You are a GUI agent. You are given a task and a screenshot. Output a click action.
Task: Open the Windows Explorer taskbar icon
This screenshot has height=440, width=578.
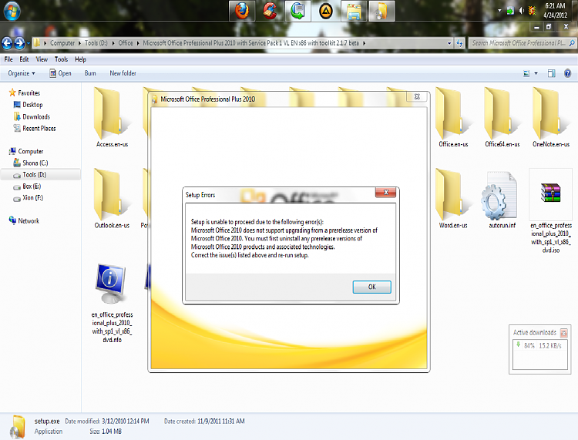point(354,11)
